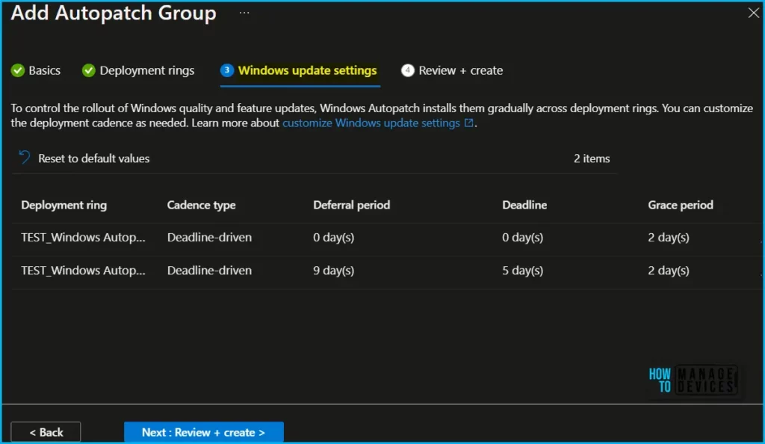Viewport: 765px width, 444px height.
Task: Click the 9 day(s) deferral period cell
Action: click(334, 271)
